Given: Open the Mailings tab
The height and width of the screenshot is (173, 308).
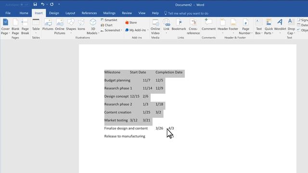Looking at the screenshot, I should point(109,13).
